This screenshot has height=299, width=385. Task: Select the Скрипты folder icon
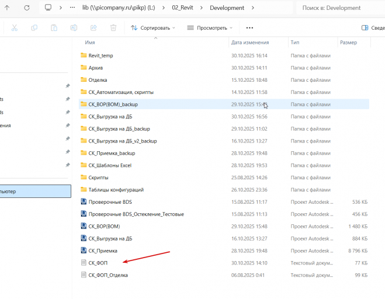pos(84,178)
